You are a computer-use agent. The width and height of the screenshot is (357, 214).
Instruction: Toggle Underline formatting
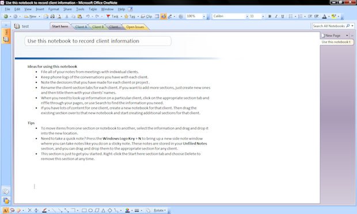[283, 16]
